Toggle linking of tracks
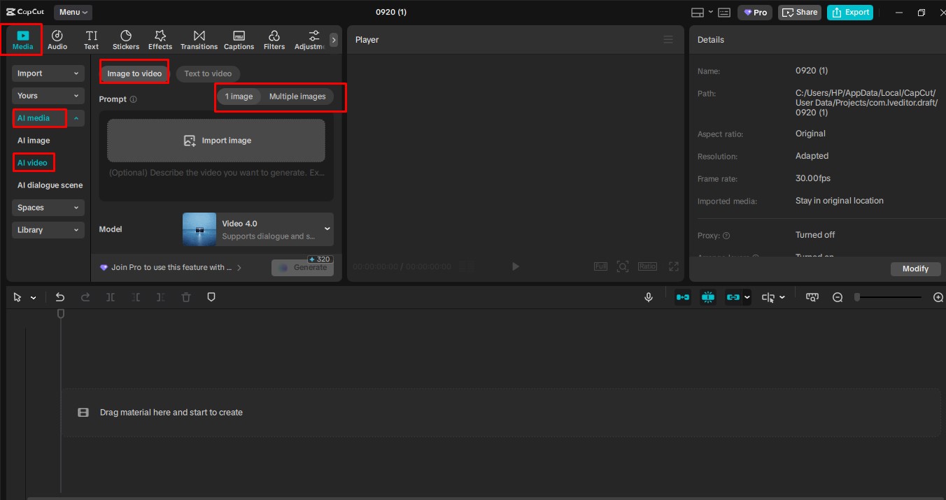The height and width of the screenshot is (500, 946). 735,297
